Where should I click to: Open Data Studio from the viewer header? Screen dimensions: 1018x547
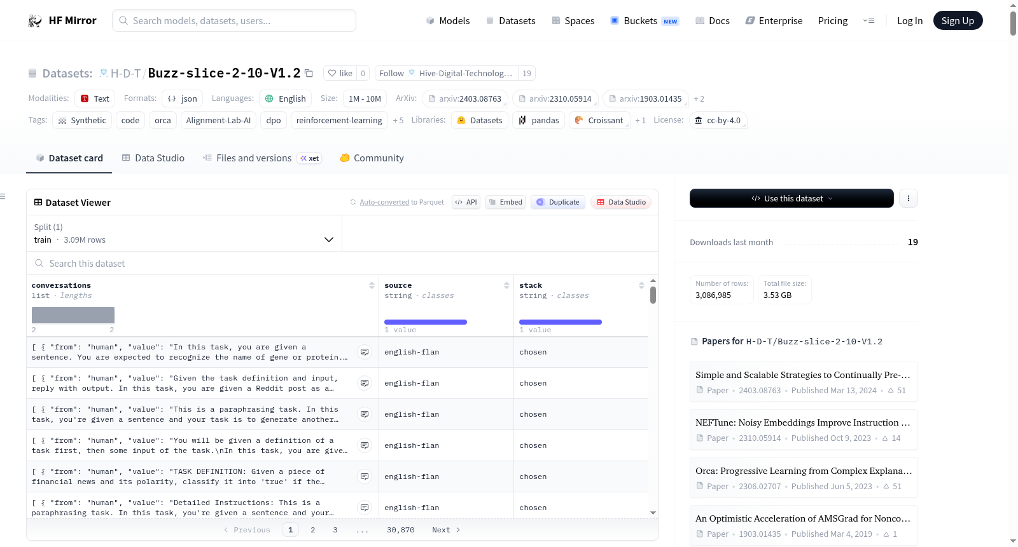coord(621,202)
